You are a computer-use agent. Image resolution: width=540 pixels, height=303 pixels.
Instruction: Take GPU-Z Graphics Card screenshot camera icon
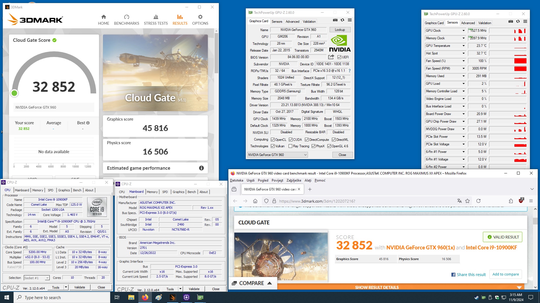(335, 20)
